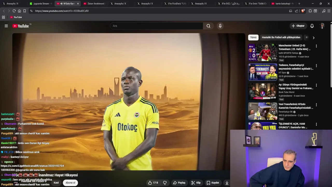
Task: Switch to X'te EVZ tab
Action: [x=229, y=4]
